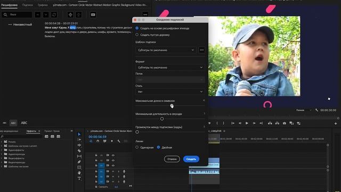Open program monitor settings wrench
Image resolution: width=341 pixels, height=192 pixels.
[x=316, y=110]
